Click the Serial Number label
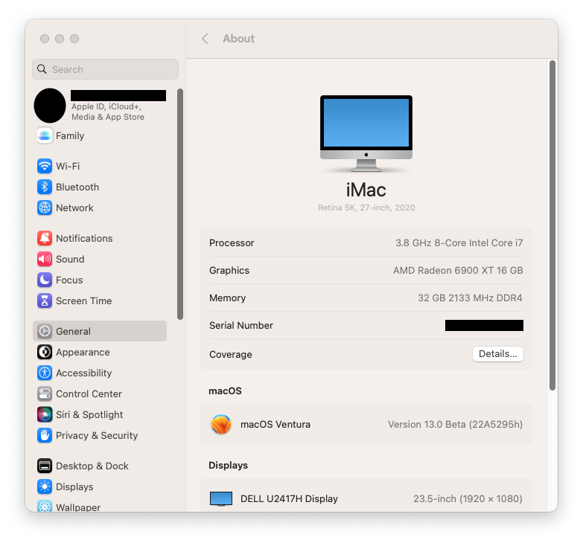583x543 pixels. [x=241, y=325]
